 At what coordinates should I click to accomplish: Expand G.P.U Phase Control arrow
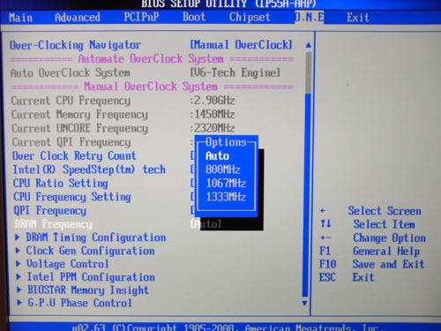[x=19, y=303]
